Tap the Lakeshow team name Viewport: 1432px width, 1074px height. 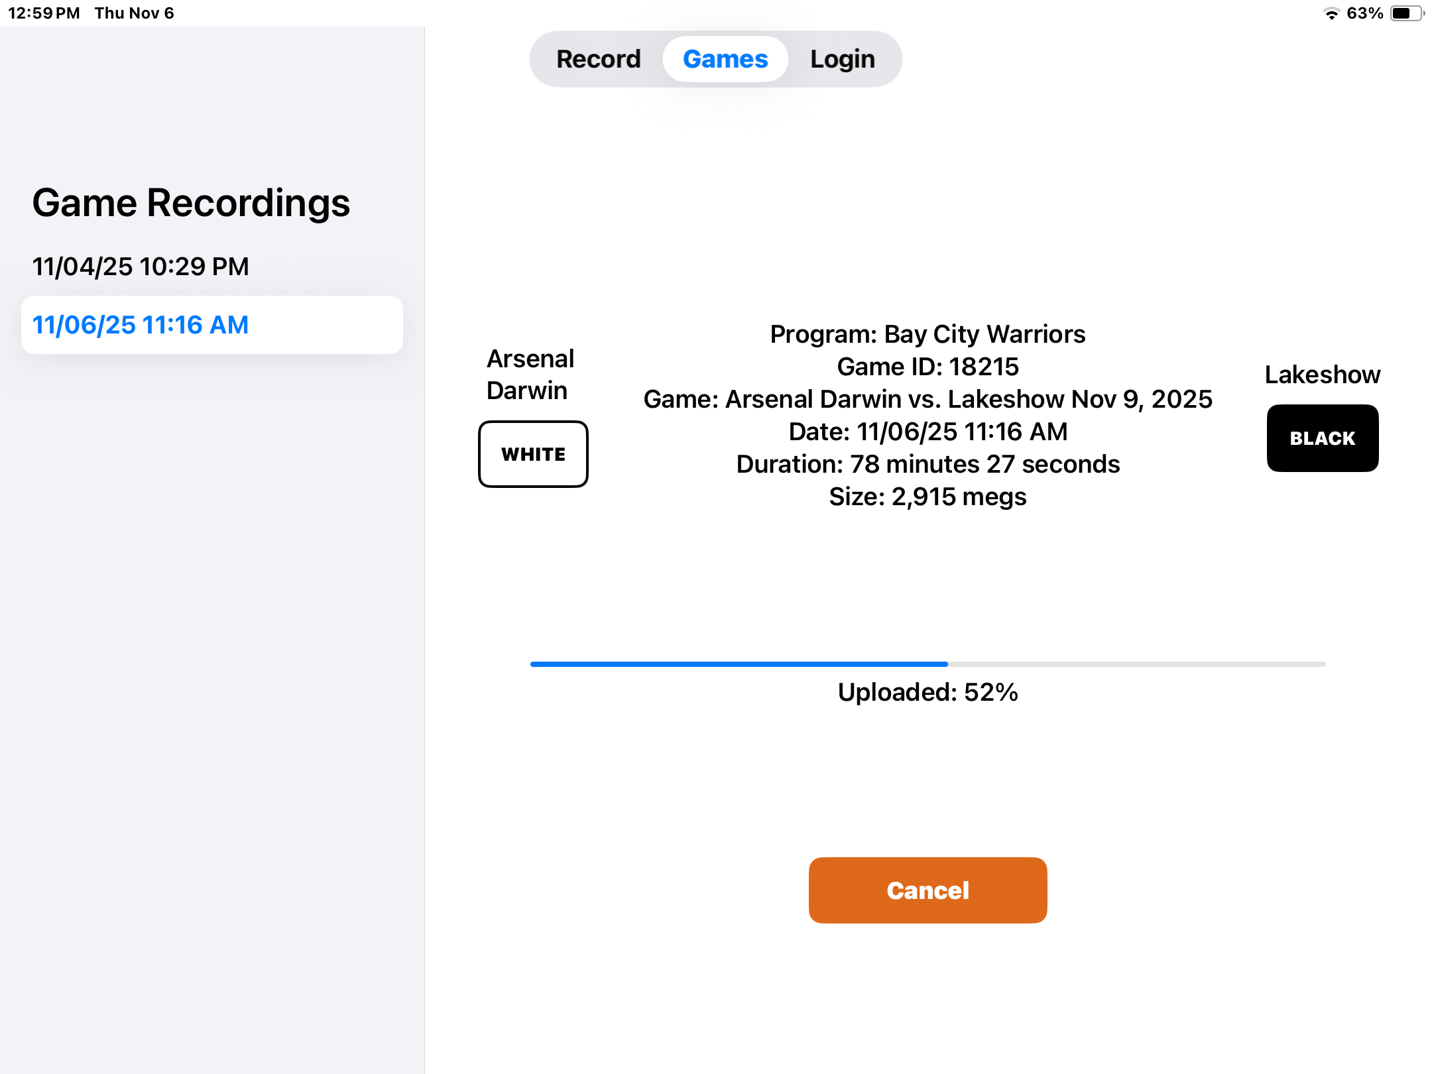pos(1322,375)
